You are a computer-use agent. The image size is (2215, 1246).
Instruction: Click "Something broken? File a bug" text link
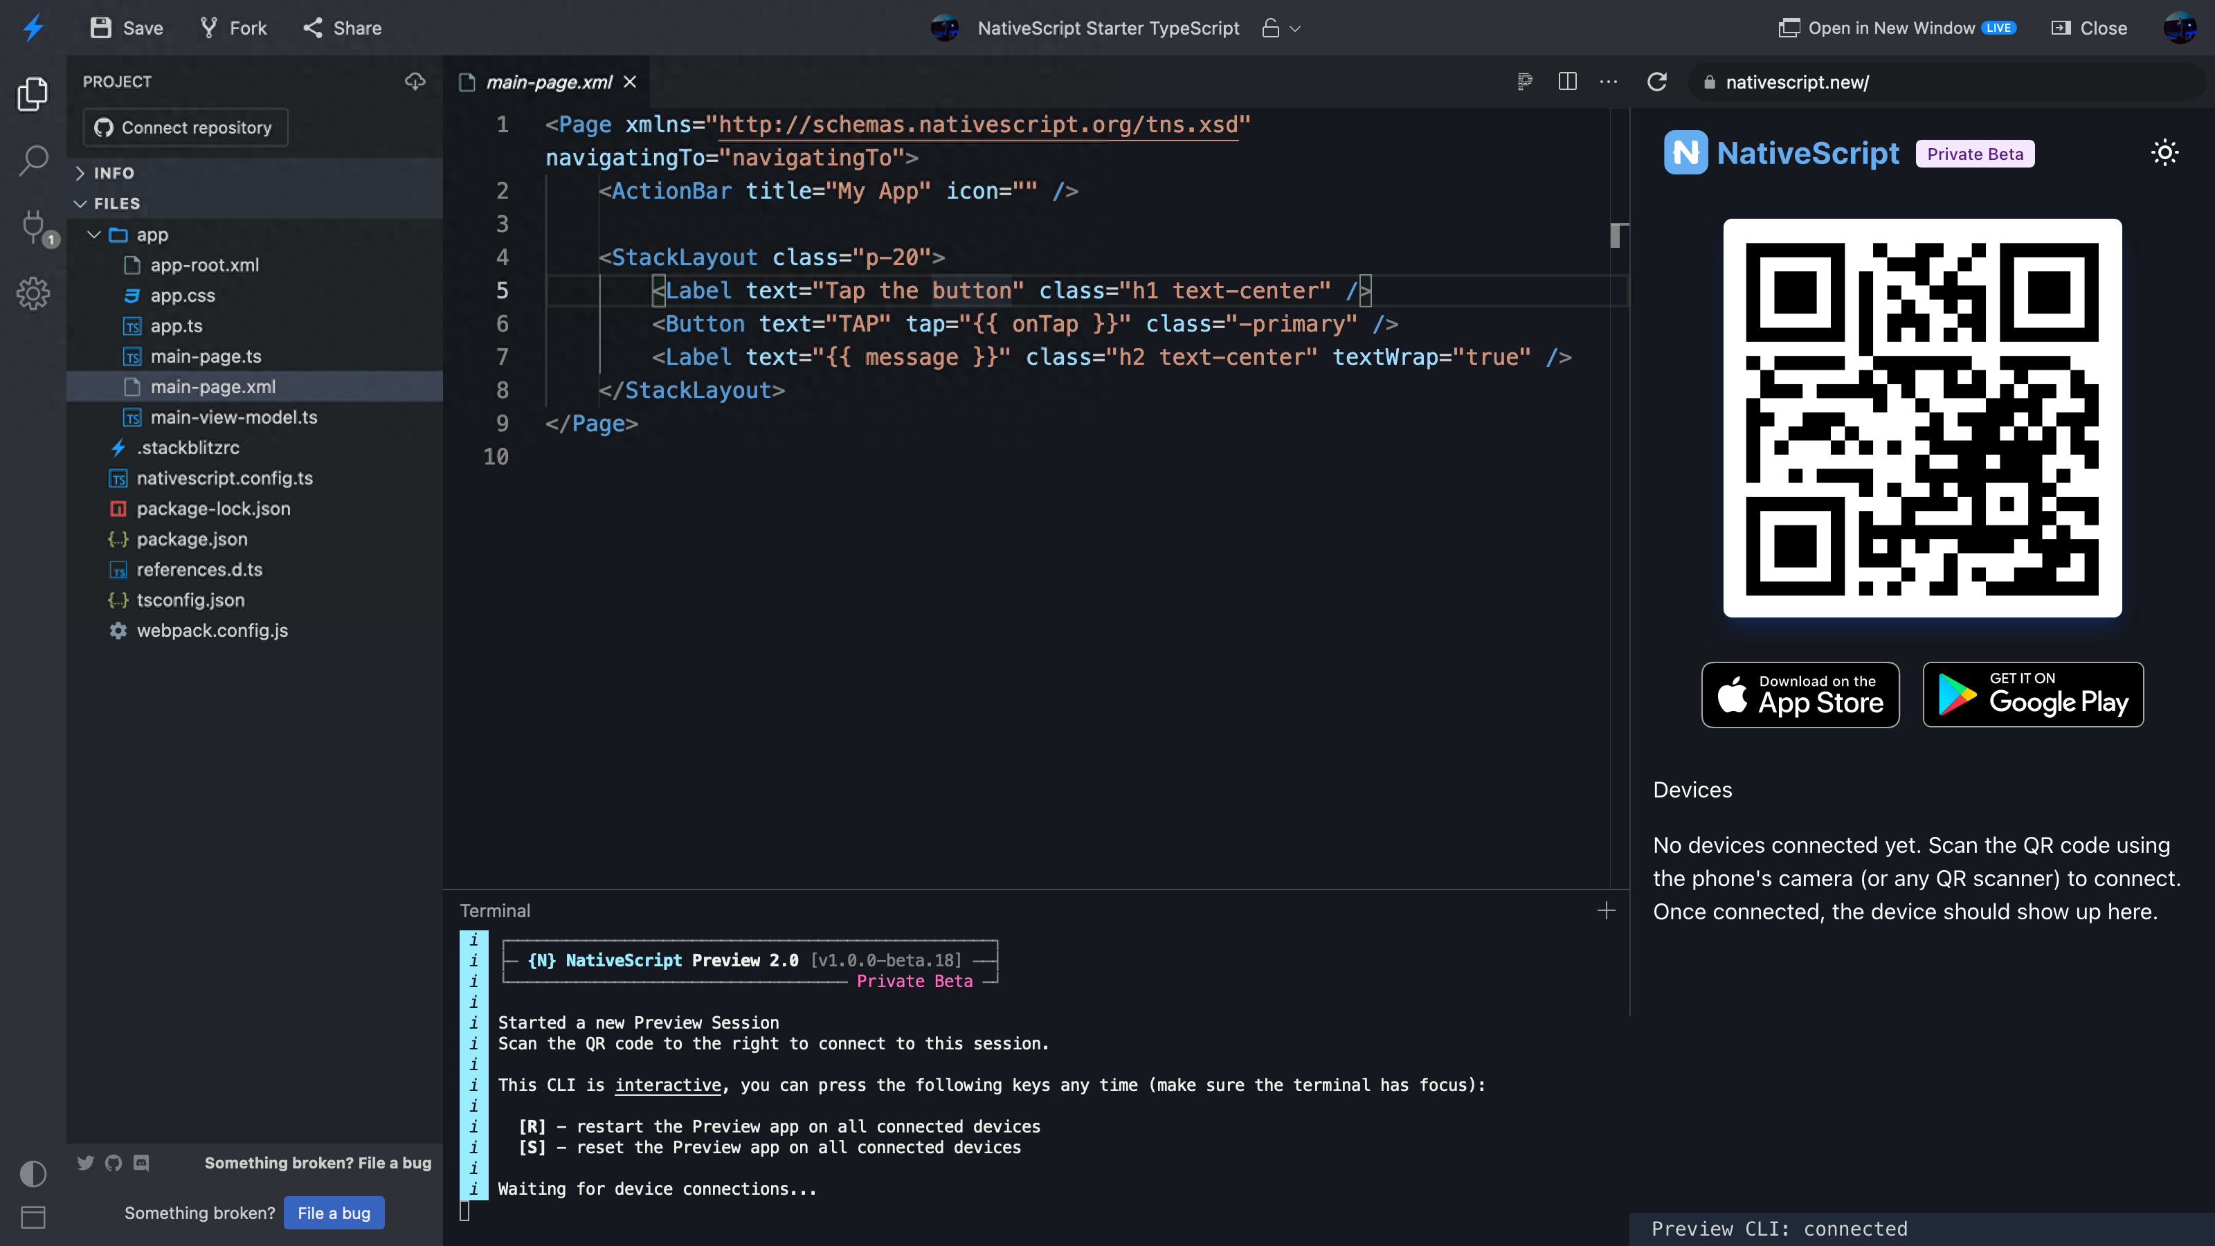tap(317, 1163)
